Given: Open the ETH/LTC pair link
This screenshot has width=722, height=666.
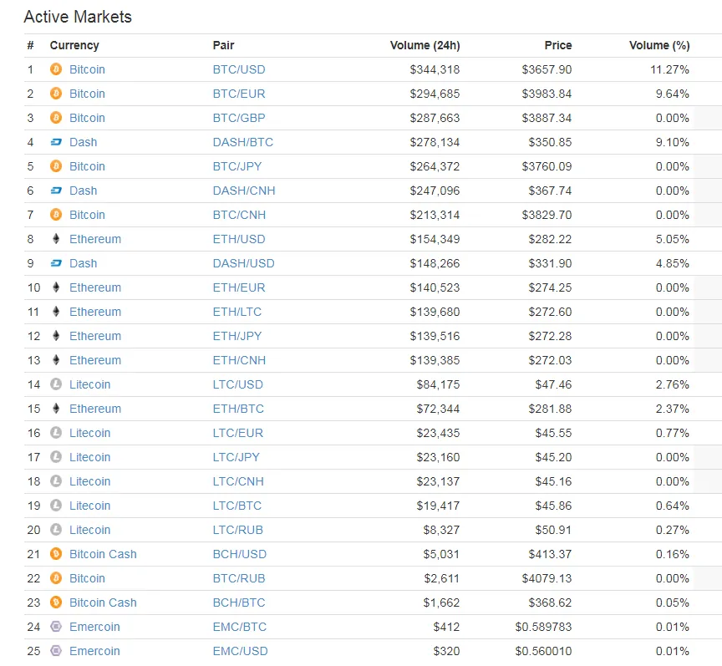Looking at the screenshot, I should click(237, 312).
